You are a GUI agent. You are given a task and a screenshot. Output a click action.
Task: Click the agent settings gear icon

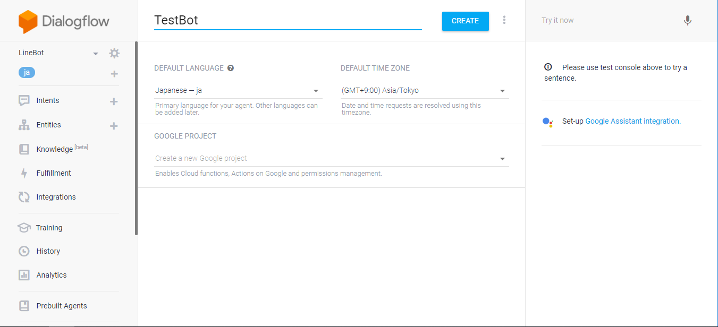tap(114, 53)
